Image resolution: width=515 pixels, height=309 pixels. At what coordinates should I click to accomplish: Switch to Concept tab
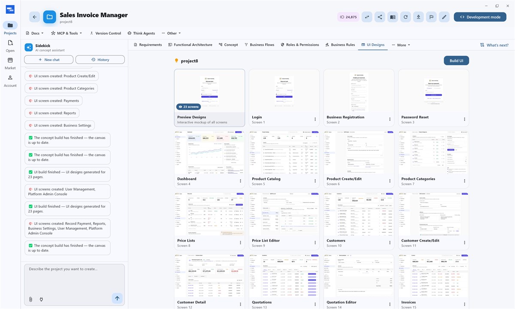click(228, 45)
